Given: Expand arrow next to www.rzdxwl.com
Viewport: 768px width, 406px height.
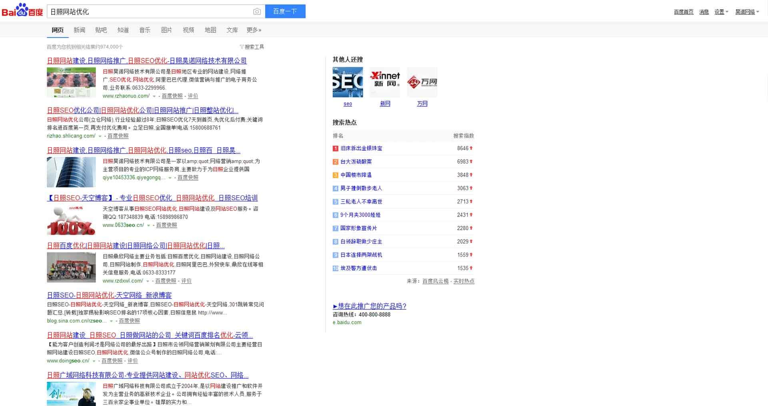Looking at the screenshot, I should (x=148, y=281).
